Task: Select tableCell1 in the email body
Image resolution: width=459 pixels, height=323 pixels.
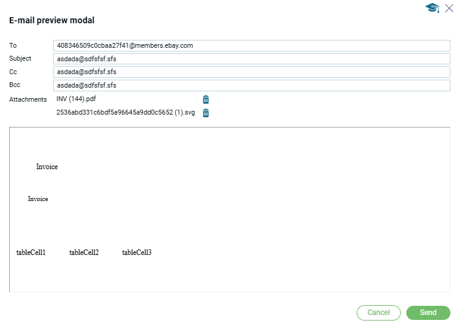Action: [x=31, y=253]
